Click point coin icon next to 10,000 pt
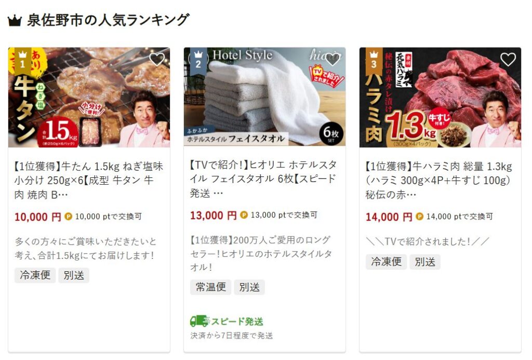 [68, 216]
